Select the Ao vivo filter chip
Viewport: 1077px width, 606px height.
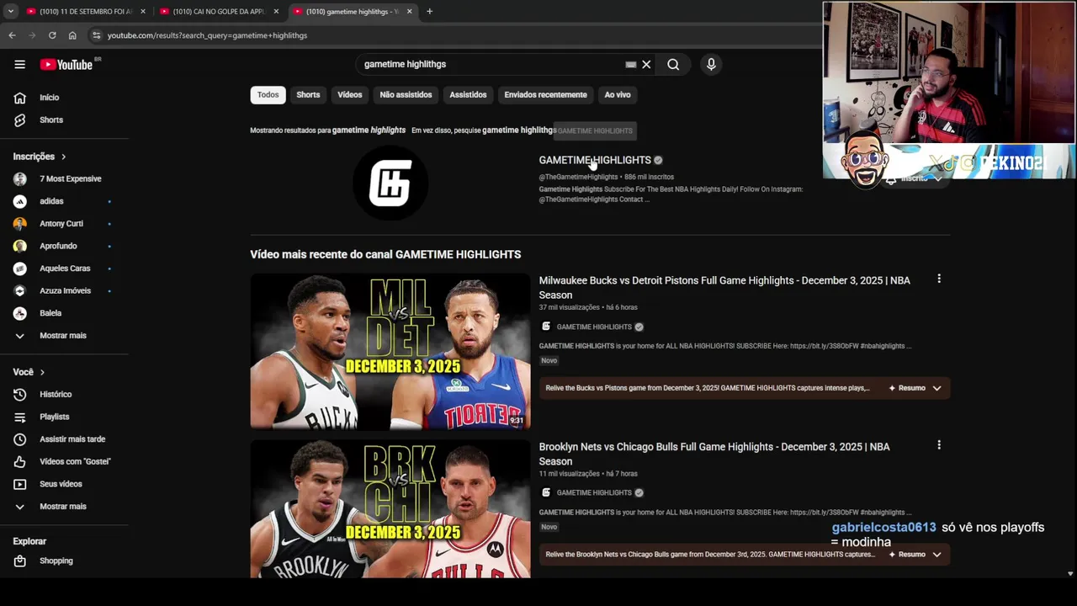point(618,95)
